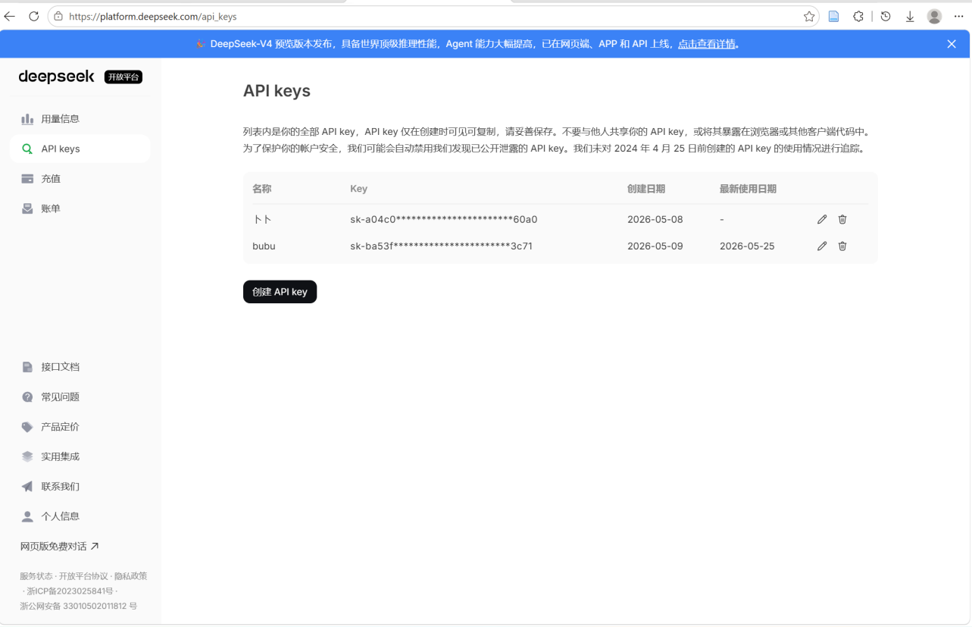This screenshot has height=627, width=972.
Task: Add this page to favorites star
Action: pyautogui.click(x=809, y=16)
